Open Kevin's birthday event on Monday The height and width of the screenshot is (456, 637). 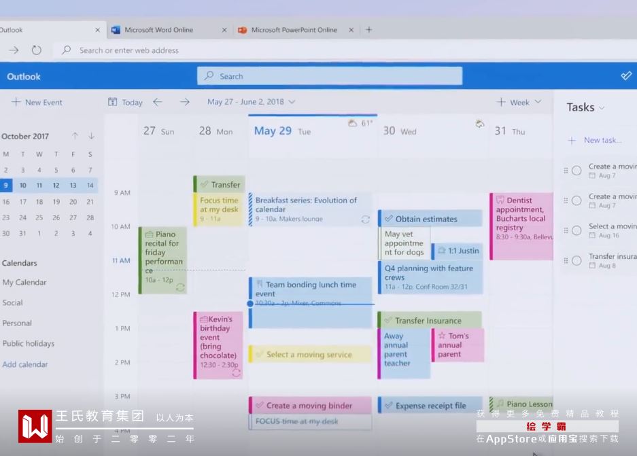click(218, 345)
